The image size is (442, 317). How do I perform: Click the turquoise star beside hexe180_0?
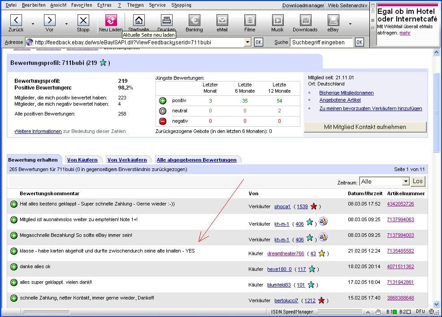pyautogui.click(x=312, y=269)
